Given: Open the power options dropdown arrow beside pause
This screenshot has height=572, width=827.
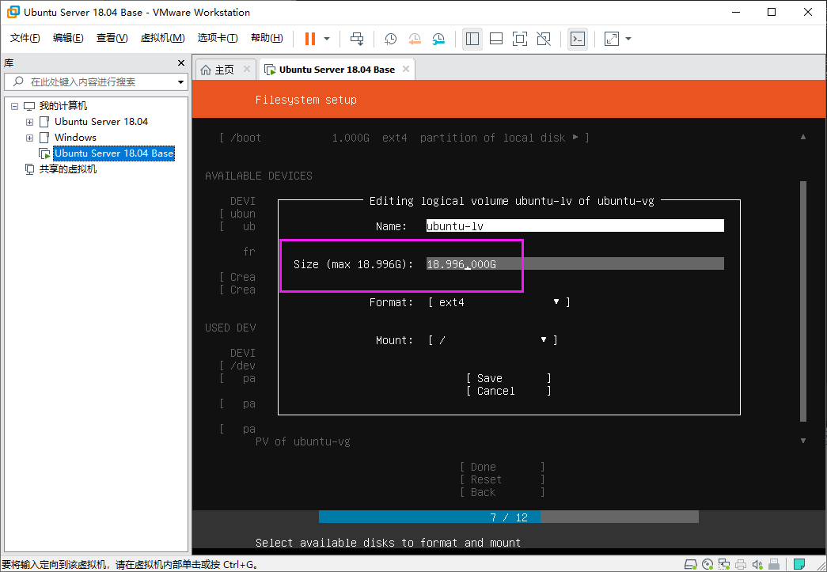Looking at the screenshot, I should tap(327, 39).
